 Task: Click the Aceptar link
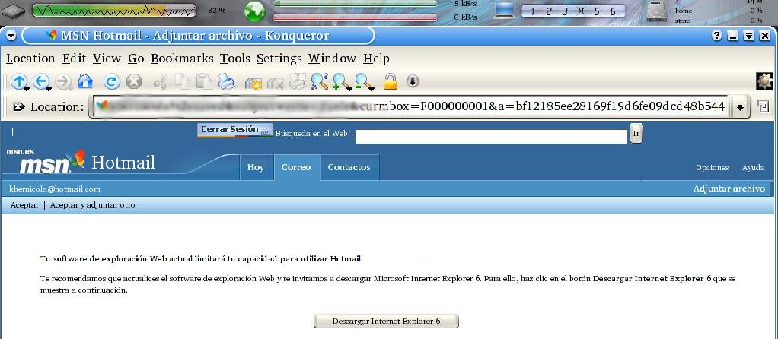point(25,204)
